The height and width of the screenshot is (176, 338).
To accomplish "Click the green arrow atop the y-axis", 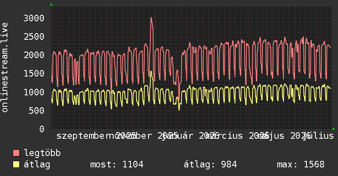I will tap(51, 5).
